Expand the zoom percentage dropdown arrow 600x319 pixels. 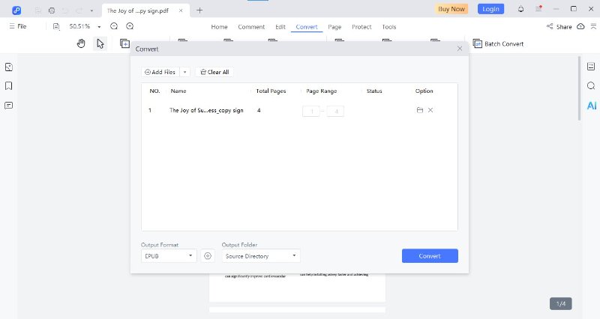(x=99, y=27)
